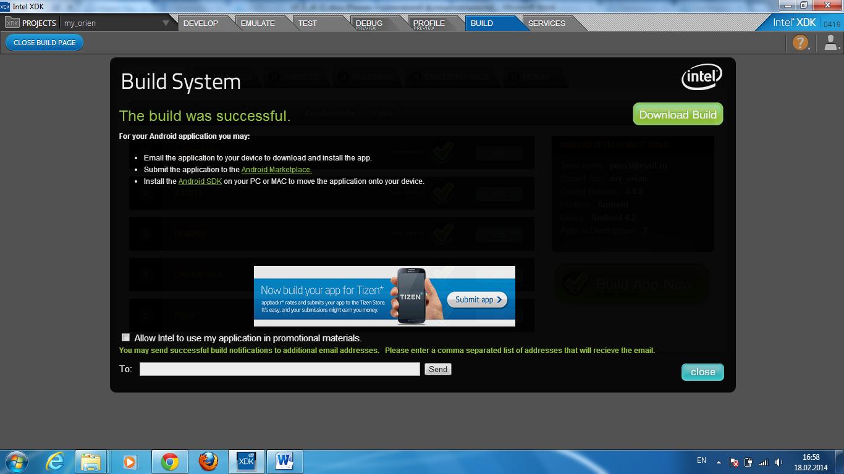Show hidden tray icons arrow
The height and width of the screenshot is (474, 844).
[x=719, y=462]
